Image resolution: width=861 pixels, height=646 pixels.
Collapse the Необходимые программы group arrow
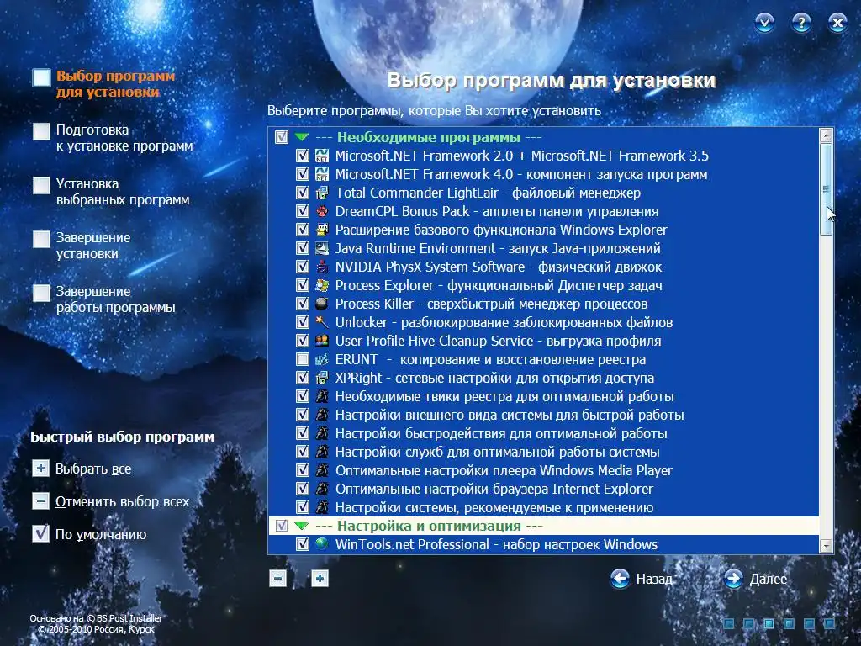[302, 137]
